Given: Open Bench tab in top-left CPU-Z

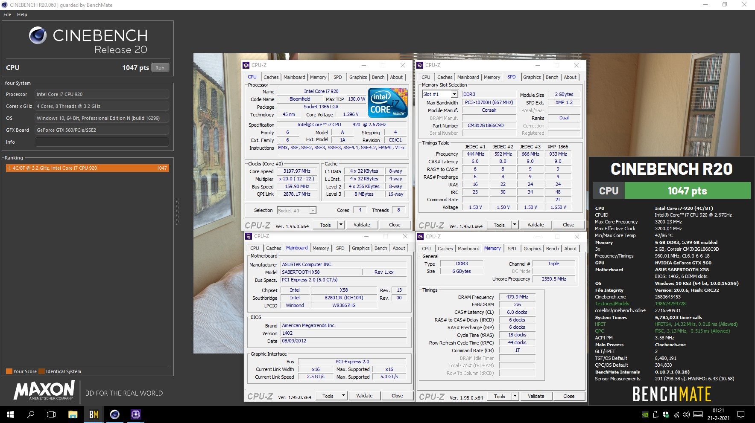Looking at the screenshot, I should pyautogui.click(x=378, y=77).
